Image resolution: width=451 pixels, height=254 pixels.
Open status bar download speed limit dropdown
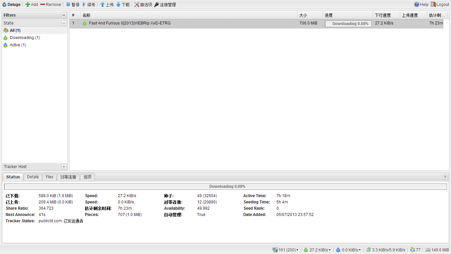(x=317, y=250)
